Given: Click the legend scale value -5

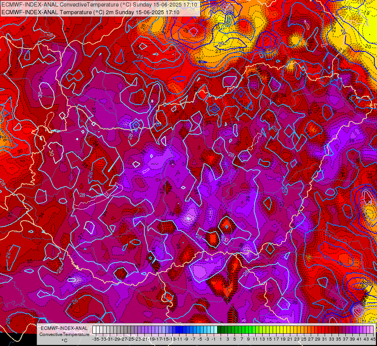Looking at the screenshot, I should pyautogui.click(x=200, y=339).
